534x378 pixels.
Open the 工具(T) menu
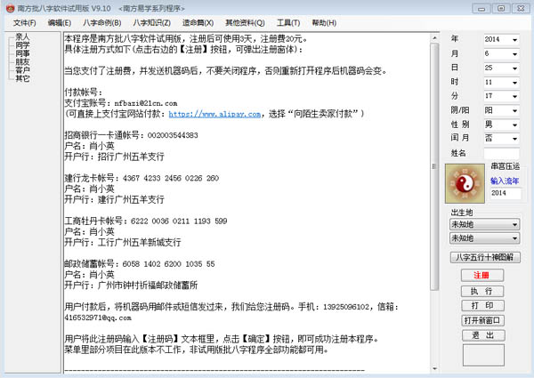(288, 23)
